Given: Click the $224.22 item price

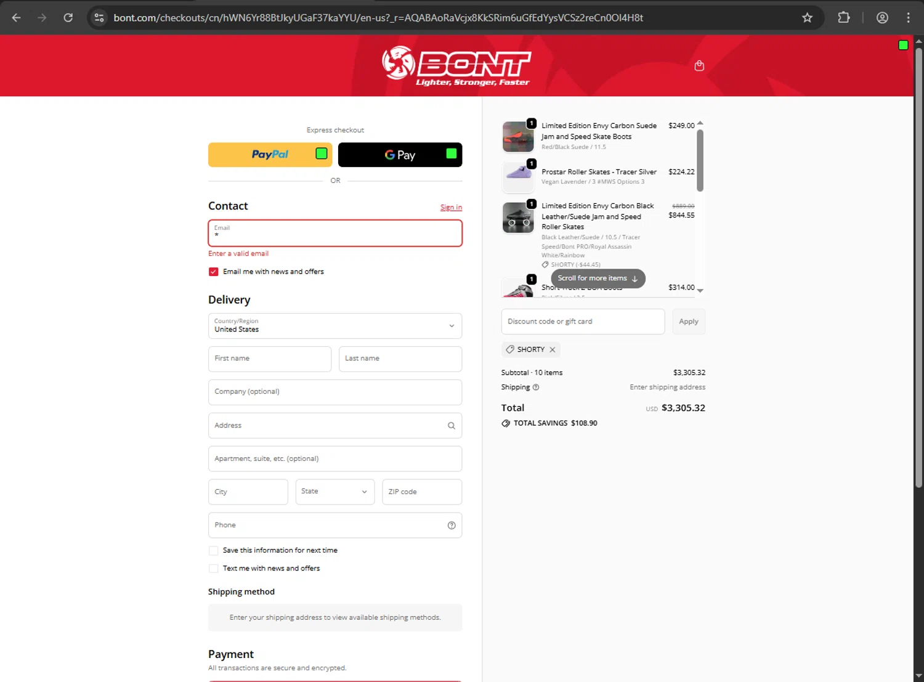Looking at the screenshot, I should pyautogui.click(x=681, y=172).
